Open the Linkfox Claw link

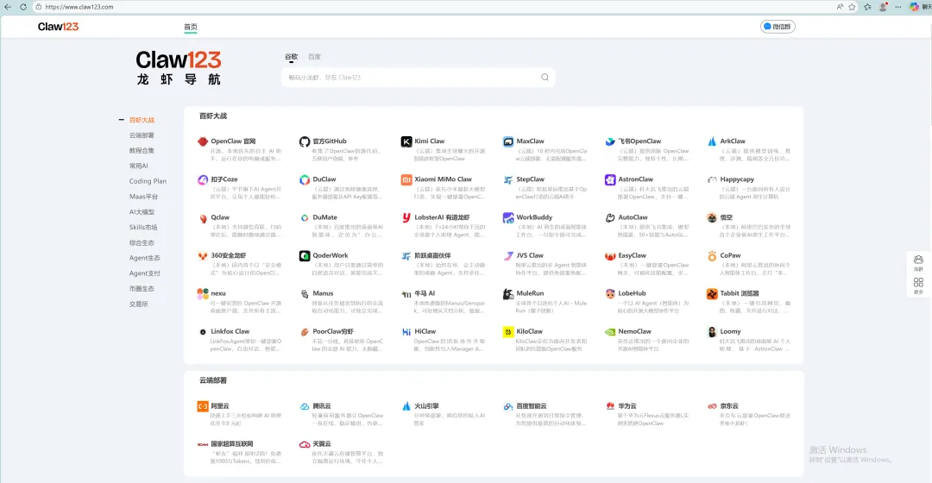tap(230, 331)
